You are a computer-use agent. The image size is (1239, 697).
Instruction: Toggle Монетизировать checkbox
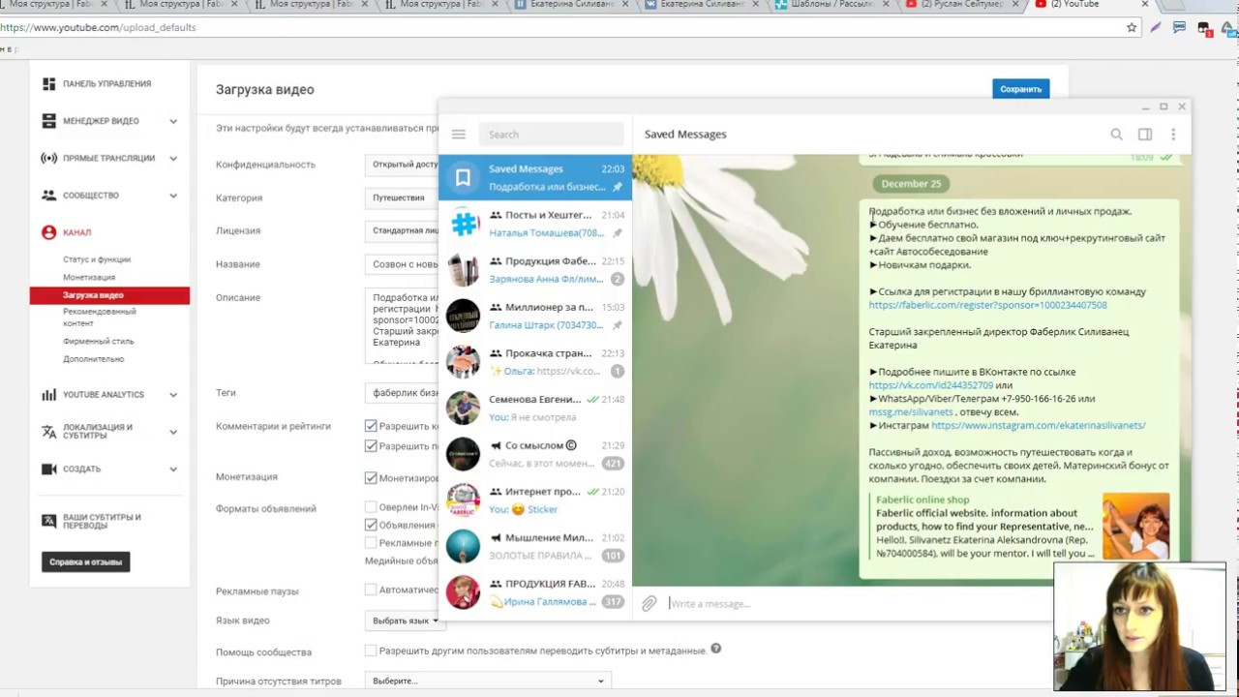pyautogui.click(x=371, y=477)
